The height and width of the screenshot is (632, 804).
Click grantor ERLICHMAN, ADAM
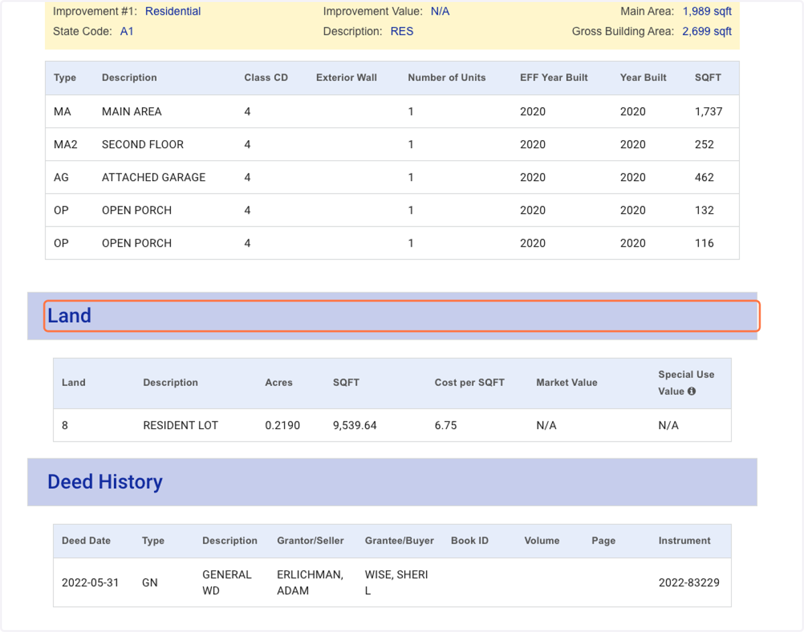coord(310,583)
